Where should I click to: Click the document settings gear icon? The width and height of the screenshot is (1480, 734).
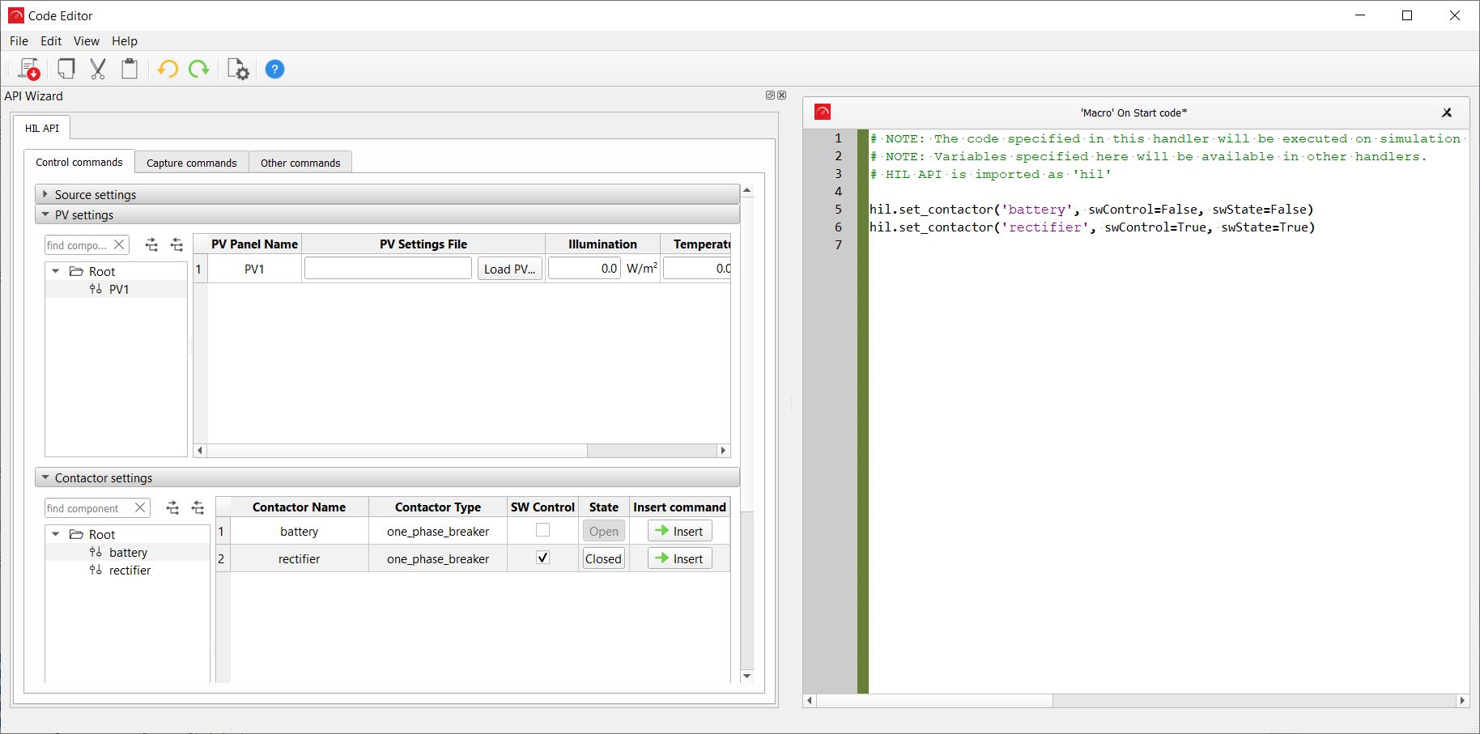(238, 70)
